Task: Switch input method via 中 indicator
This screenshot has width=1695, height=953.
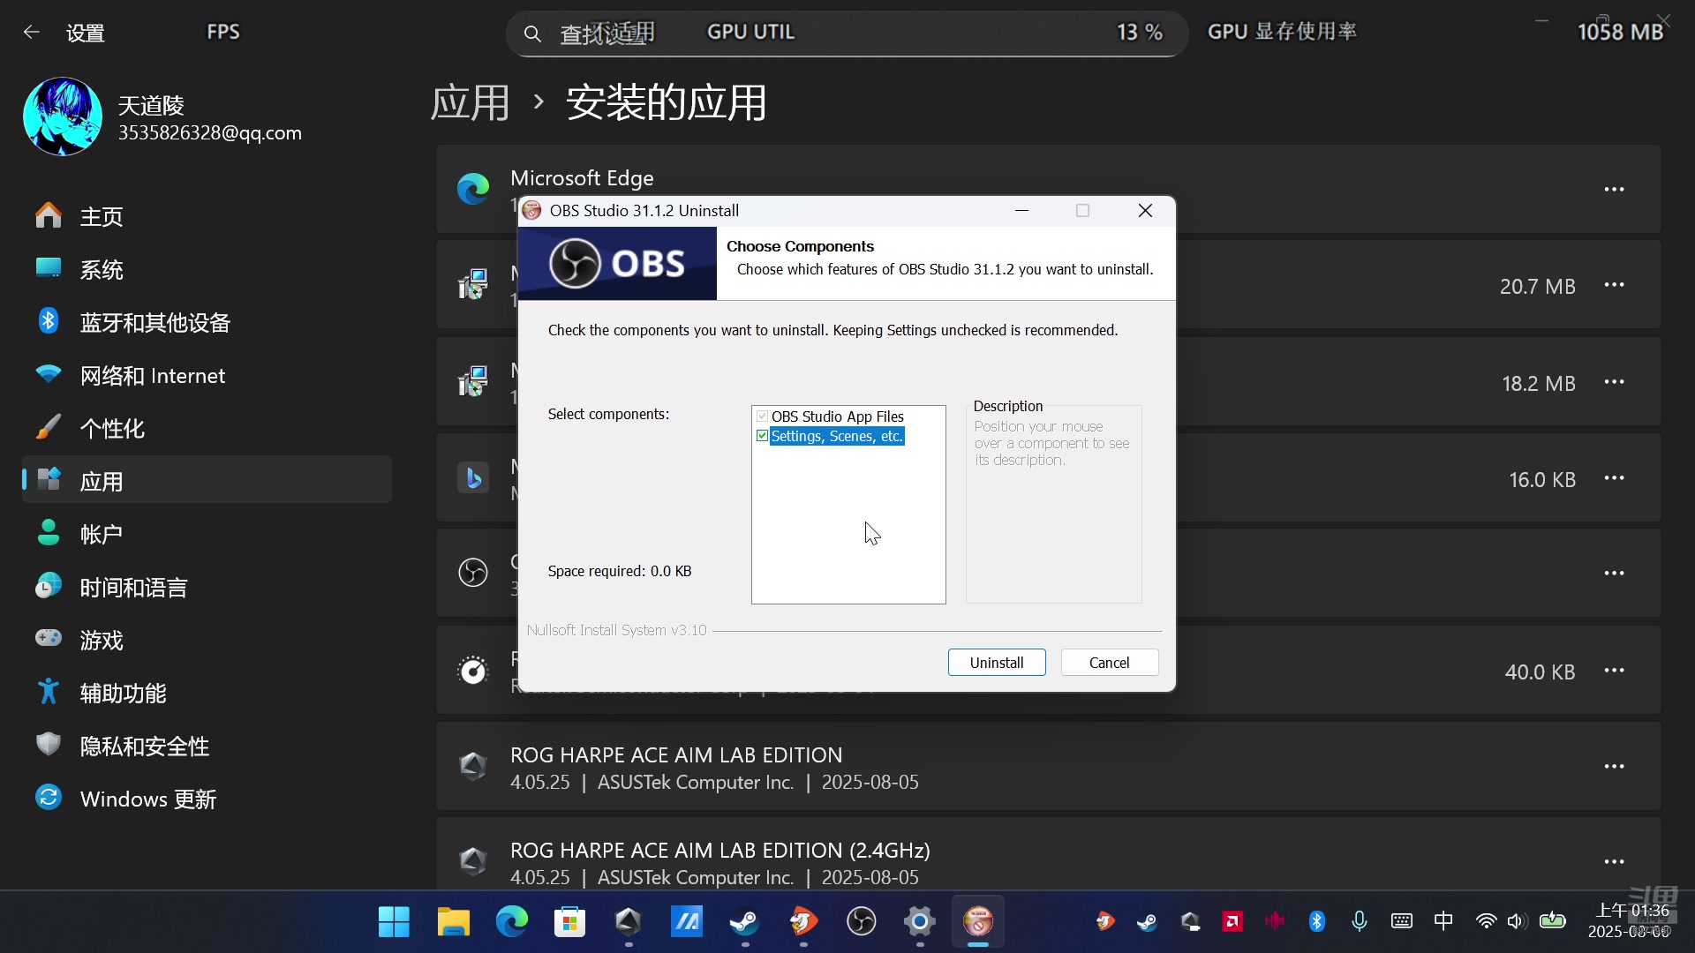Action: (1443, 922)
